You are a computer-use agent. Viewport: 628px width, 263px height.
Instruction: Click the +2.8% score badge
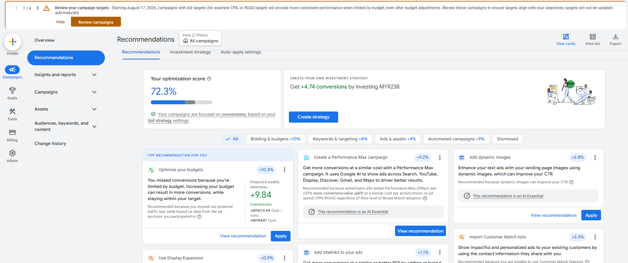pyautogui.click(x=577, y=157)
